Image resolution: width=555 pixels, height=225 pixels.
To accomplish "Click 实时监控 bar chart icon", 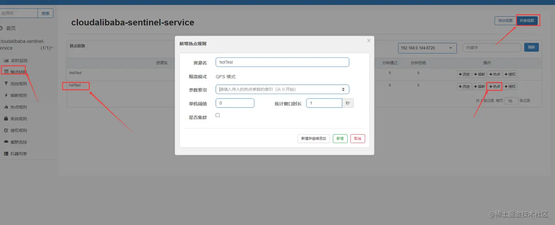I will 6,60.
